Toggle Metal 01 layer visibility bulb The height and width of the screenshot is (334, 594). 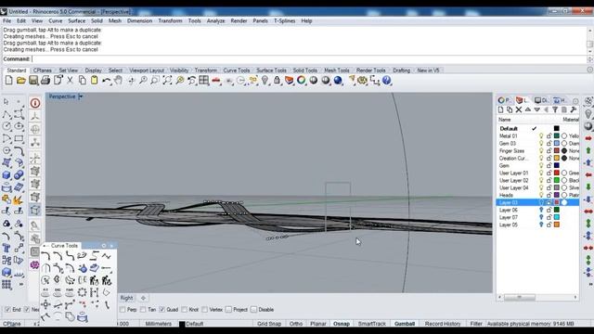coord(541,136)
